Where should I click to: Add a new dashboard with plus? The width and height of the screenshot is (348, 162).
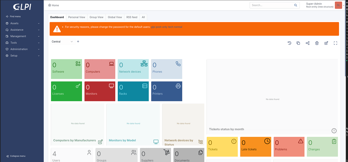pos(78,42)
